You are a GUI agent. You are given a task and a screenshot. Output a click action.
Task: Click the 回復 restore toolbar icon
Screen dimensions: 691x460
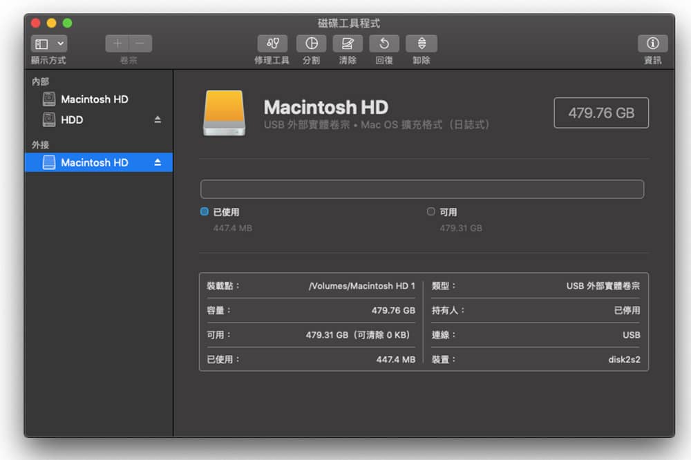(x=384, y=44)
